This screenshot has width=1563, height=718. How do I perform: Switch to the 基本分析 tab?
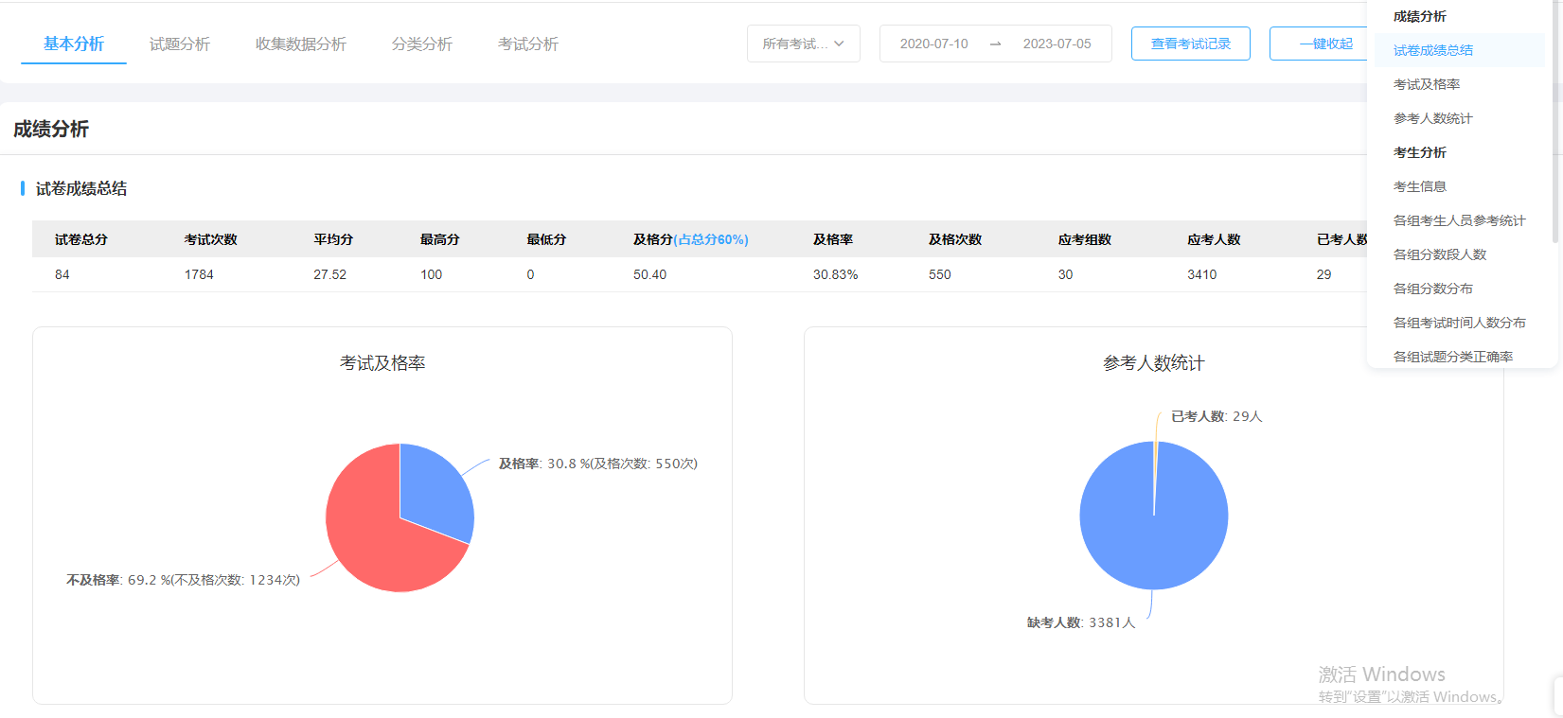[x=74, y=44]
